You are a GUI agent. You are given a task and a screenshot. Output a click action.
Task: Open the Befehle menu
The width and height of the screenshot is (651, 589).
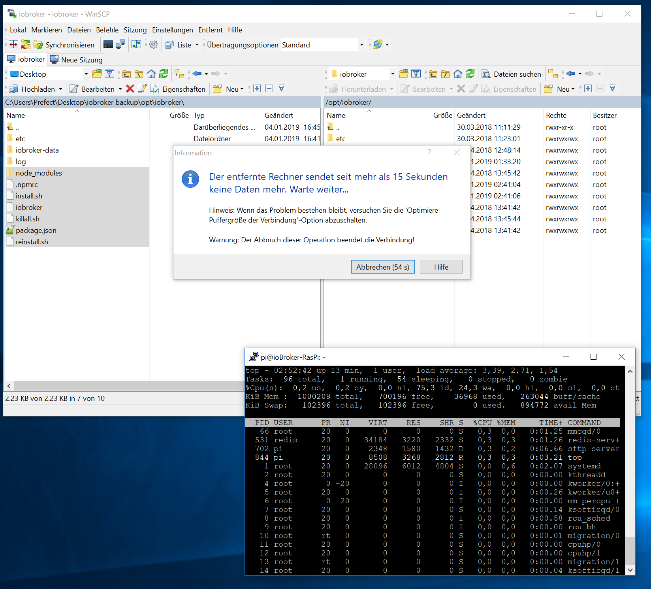click(x=107, y=30)
